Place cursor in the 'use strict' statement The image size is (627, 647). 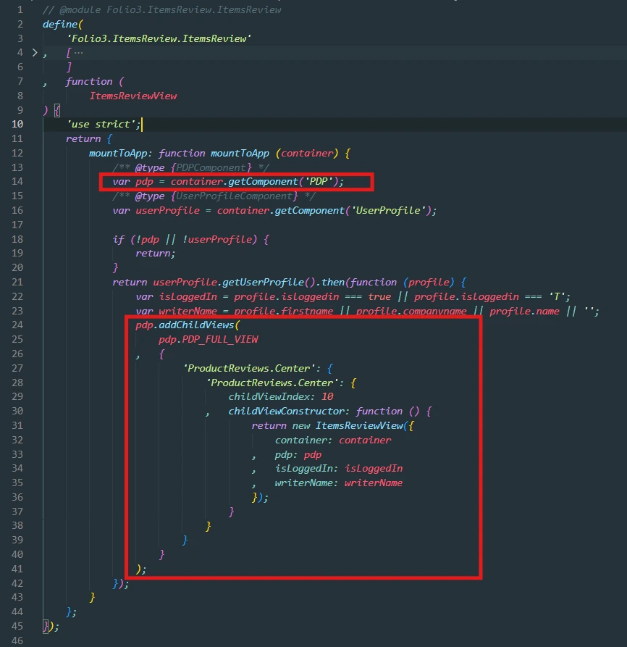(x=104, y=124)
